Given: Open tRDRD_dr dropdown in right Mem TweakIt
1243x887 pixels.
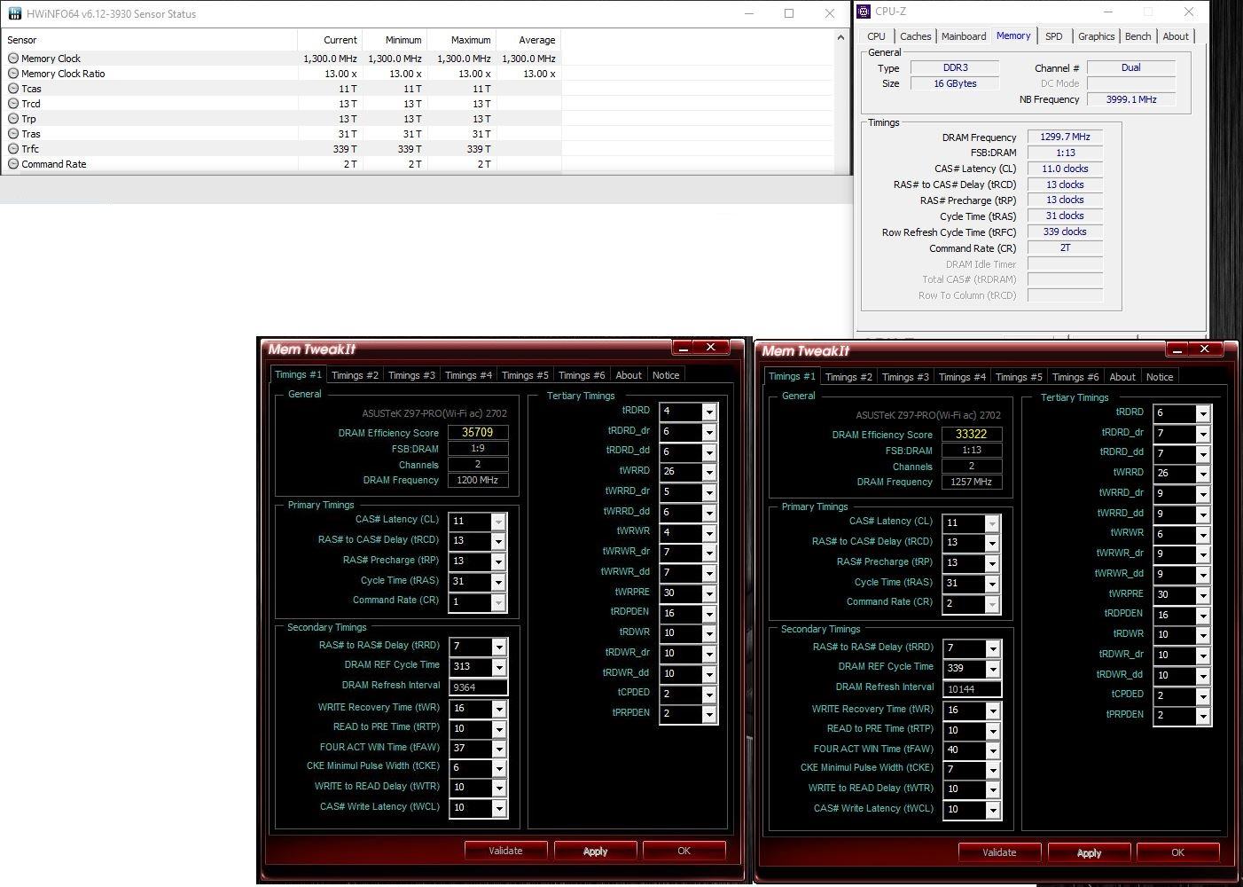Looking at the screenshot, I should (x=1202, y=435).
